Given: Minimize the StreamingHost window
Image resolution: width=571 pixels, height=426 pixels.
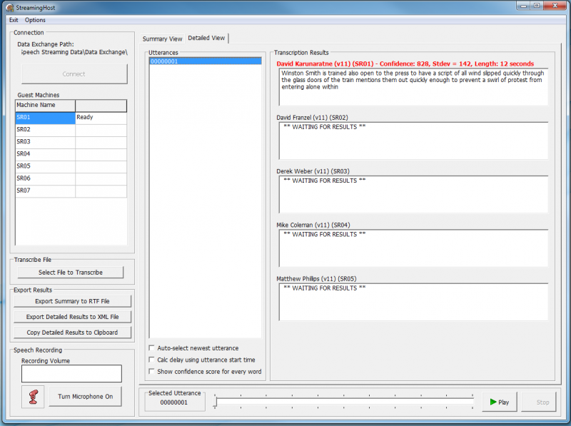Looking at the screenshot, I should coord(523,6).
